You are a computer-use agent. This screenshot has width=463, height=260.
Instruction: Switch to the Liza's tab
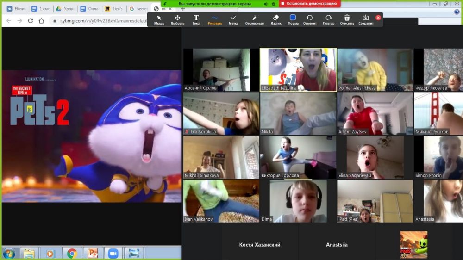click(114, 9)
